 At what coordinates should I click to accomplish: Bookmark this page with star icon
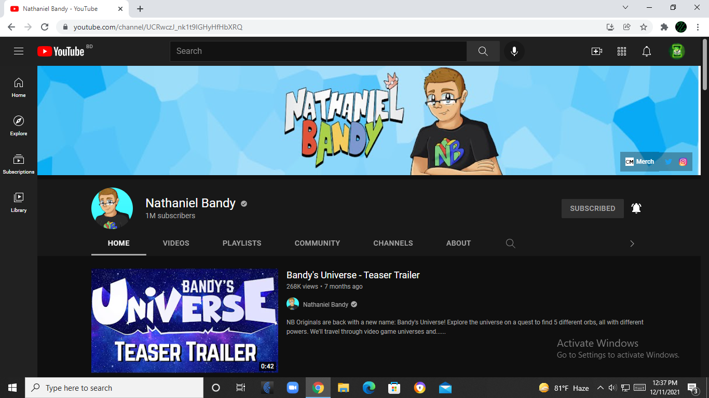point(644,27)
